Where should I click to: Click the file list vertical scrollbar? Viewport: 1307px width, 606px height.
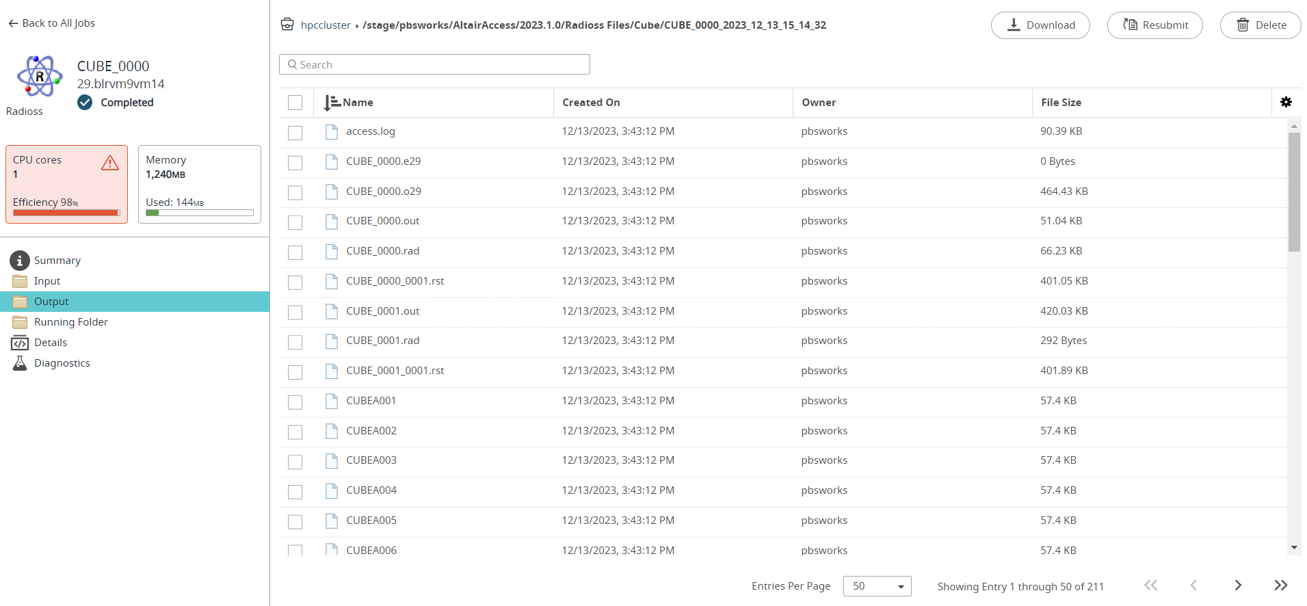tap(1294, 192)
